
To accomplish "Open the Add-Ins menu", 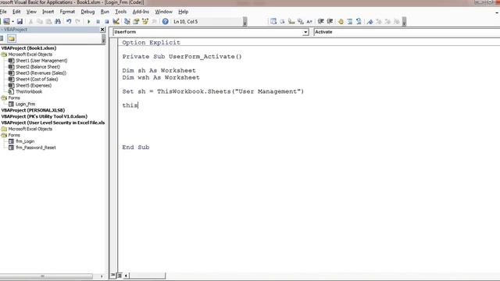I will coord(141,12).
